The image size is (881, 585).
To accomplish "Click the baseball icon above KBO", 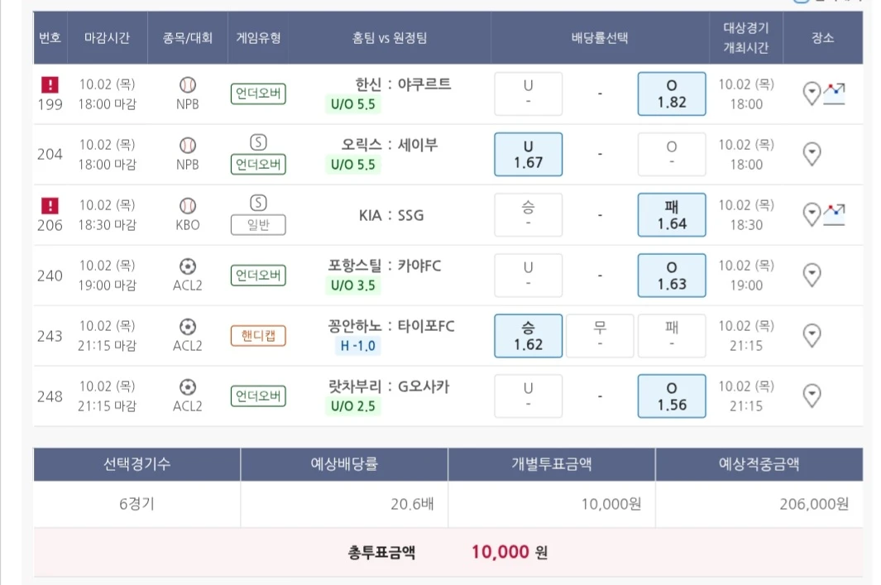I will [188, 205].
